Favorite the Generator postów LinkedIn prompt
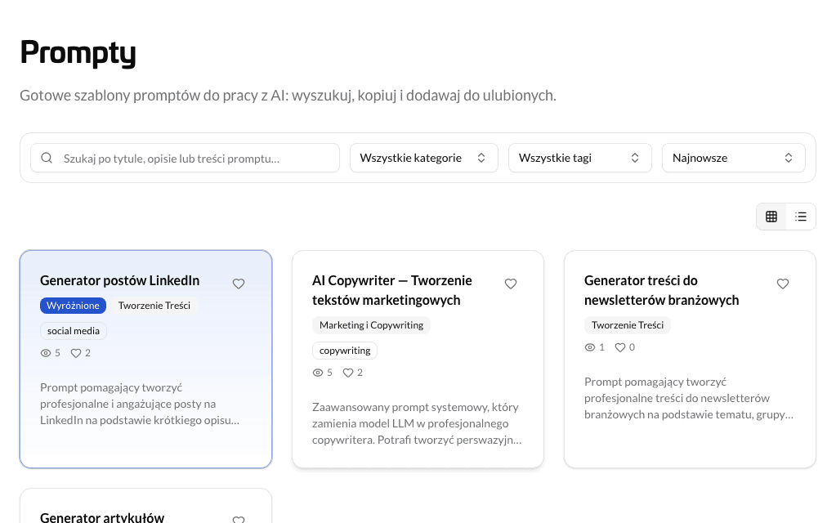Image resolution: width=836 pixels, height=523 pixels. 239,284
